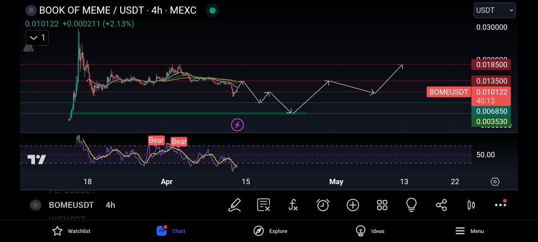Screen dimensions: 538x242
Task: Open the three-dots more options menu
Action: tap(500, 205)
